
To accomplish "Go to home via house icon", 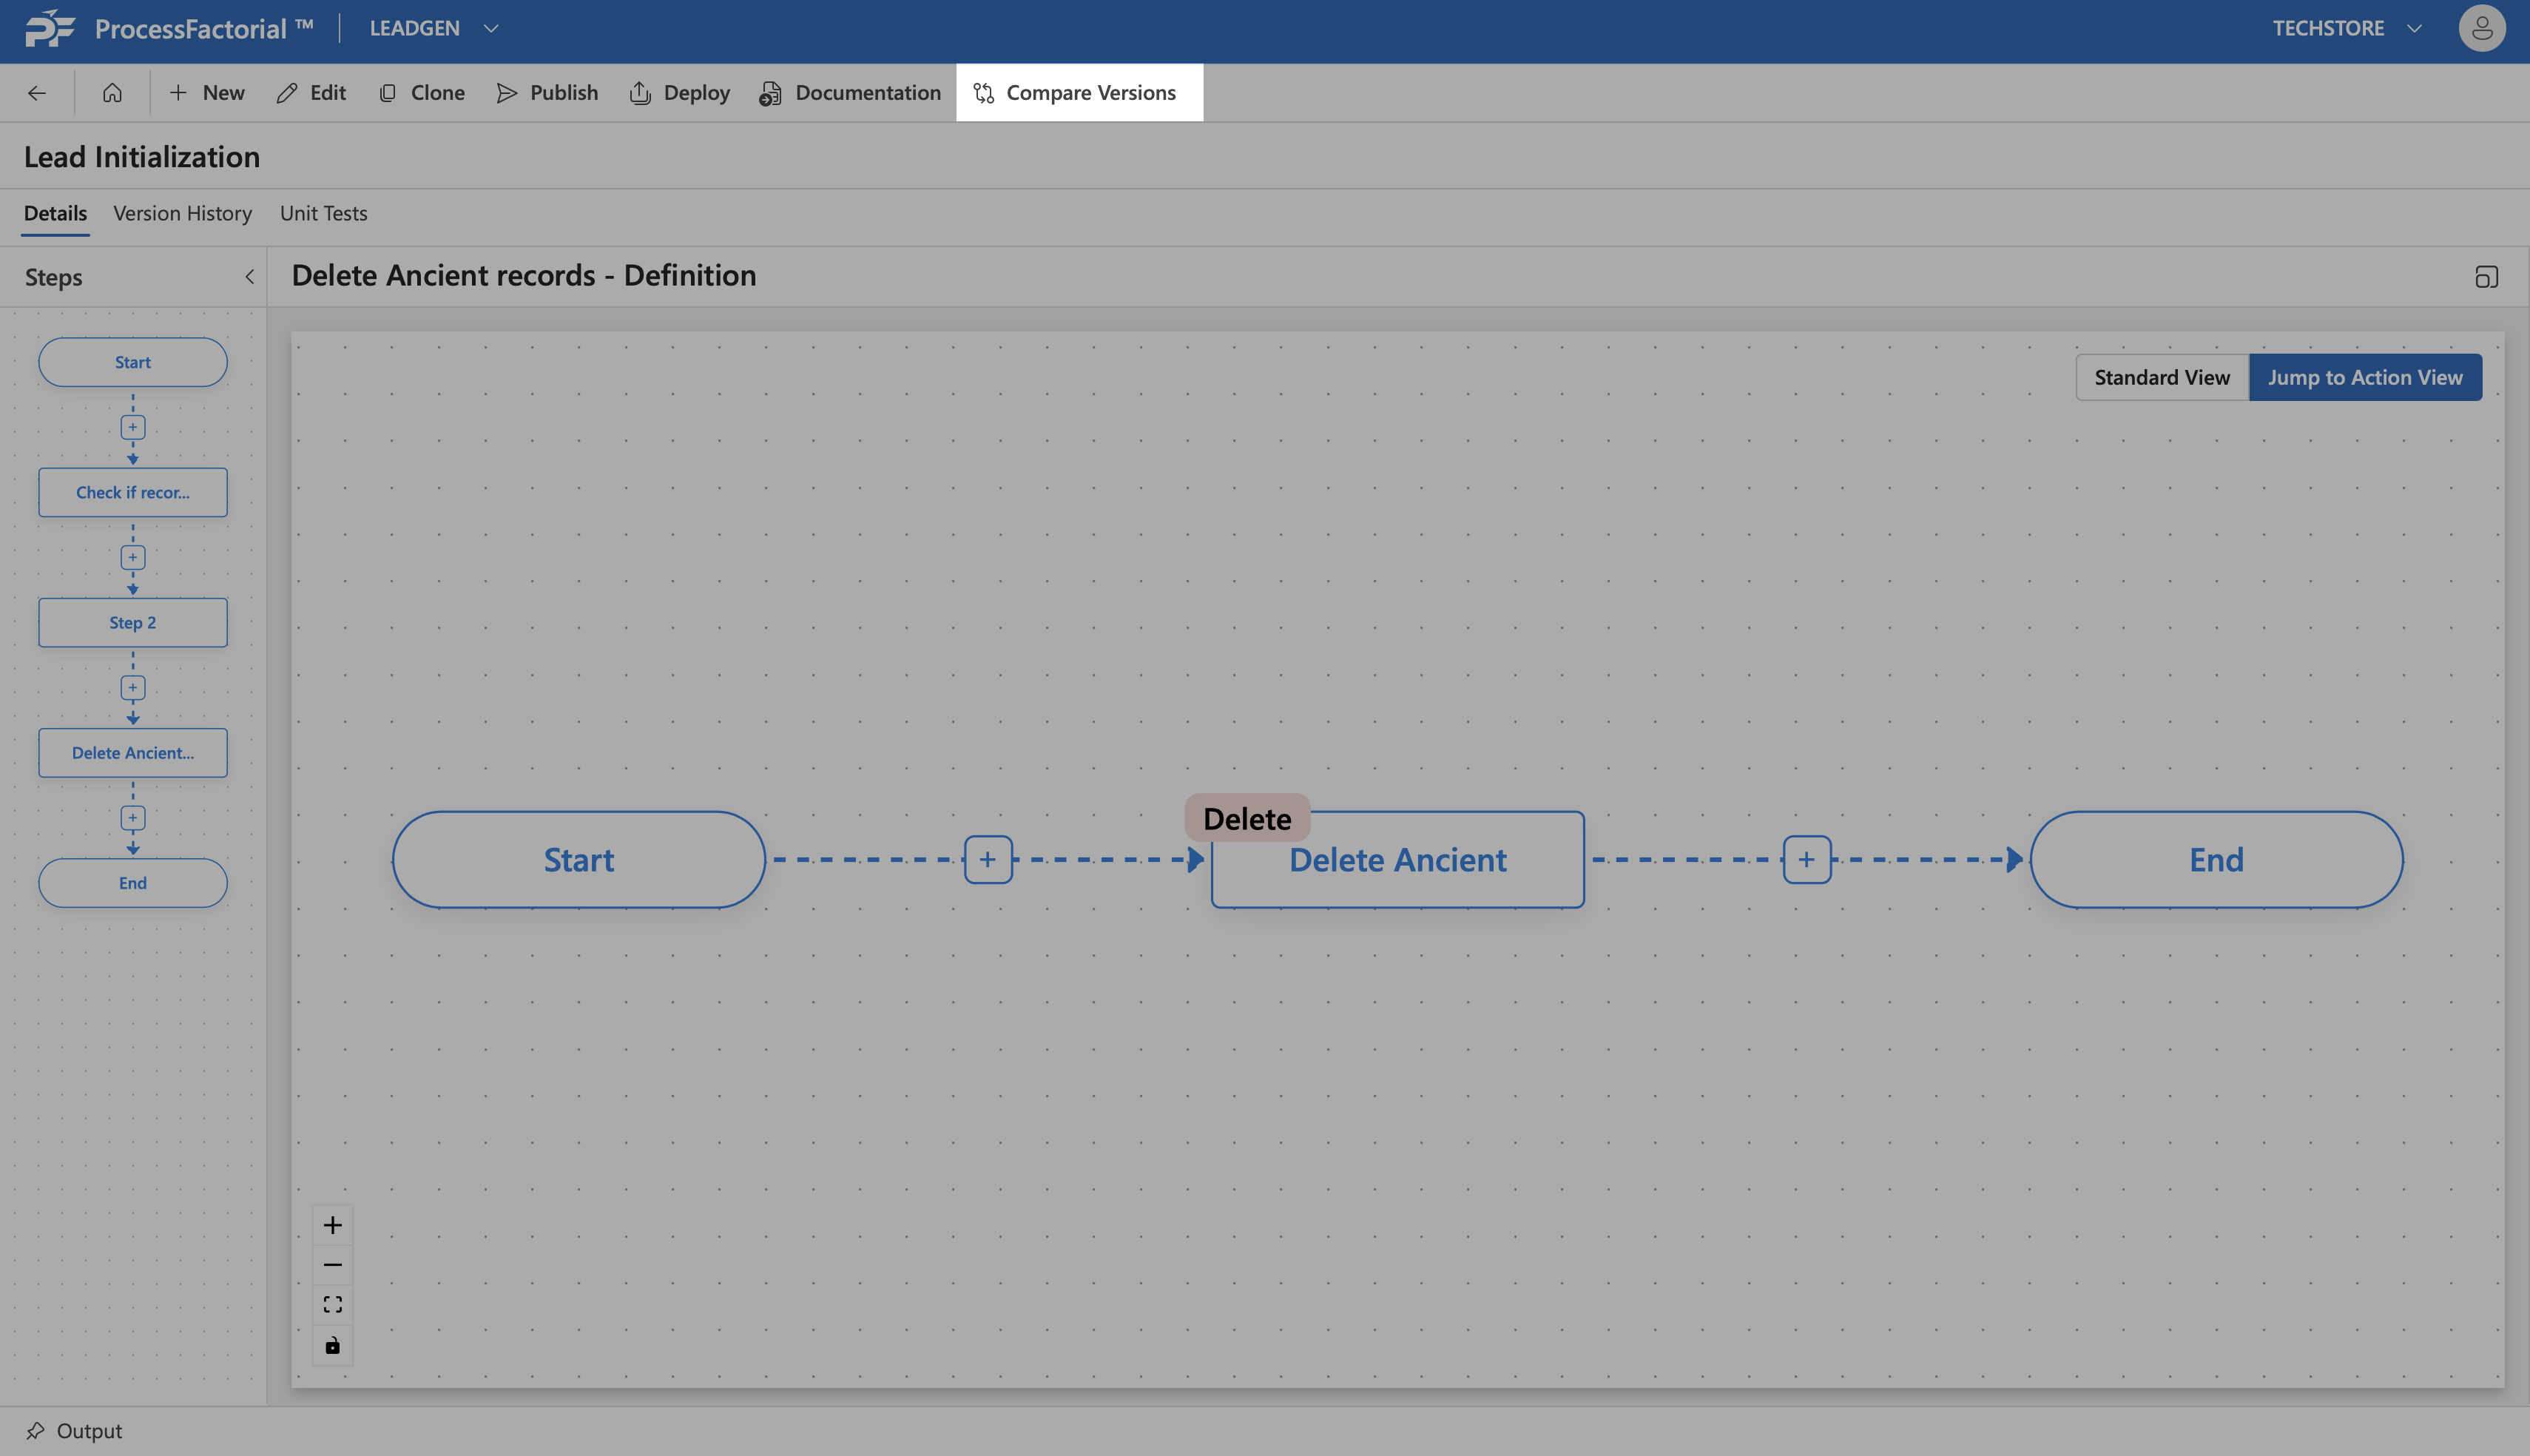I will click(112, 93).
